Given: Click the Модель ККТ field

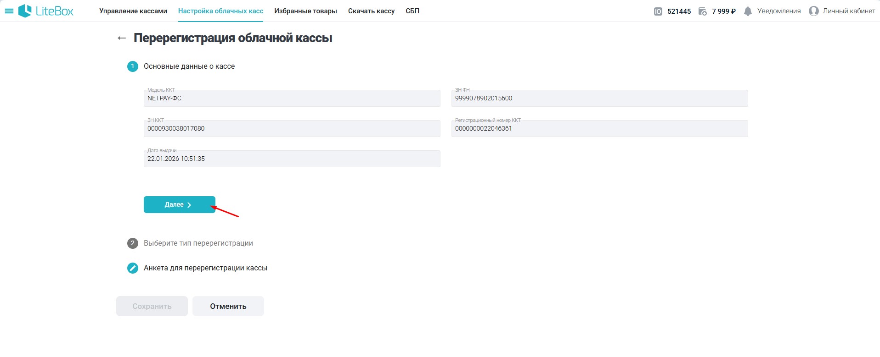Looking at the screenshot, I should pyautogui.click(x=292, y=99).
